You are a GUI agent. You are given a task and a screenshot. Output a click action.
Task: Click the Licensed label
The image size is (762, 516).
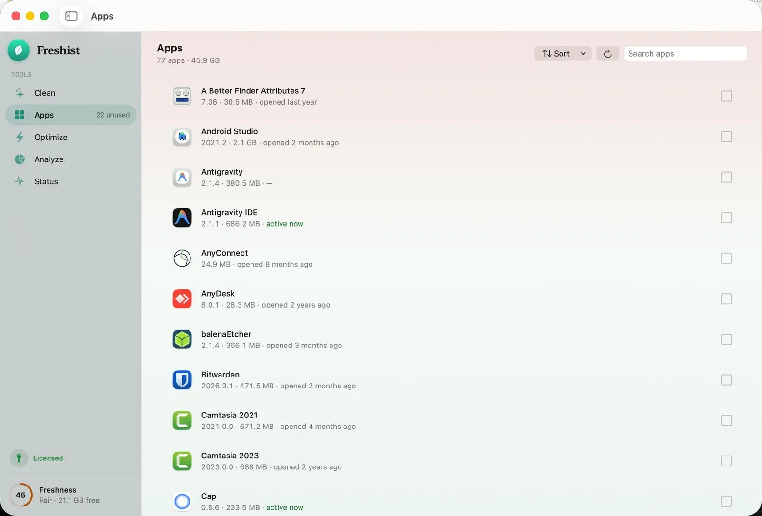48,458
